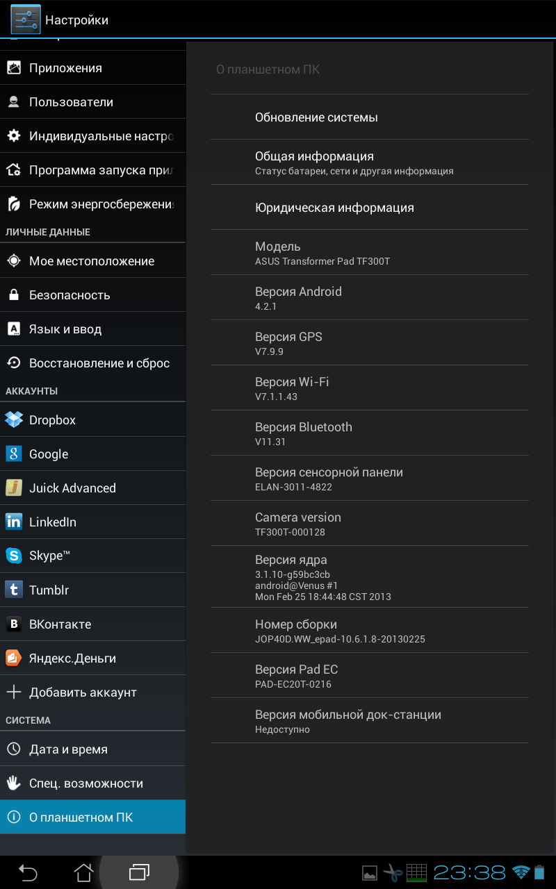Go to Дата и время settings
This screenshot has width=556, height=889.
click(68, 749)
